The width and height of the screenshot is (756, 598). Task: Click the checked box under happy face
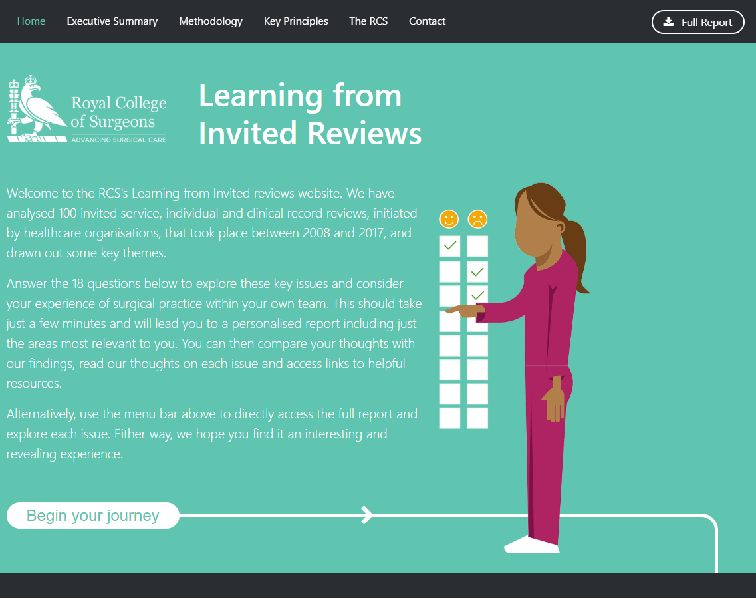tap(449, 246)
